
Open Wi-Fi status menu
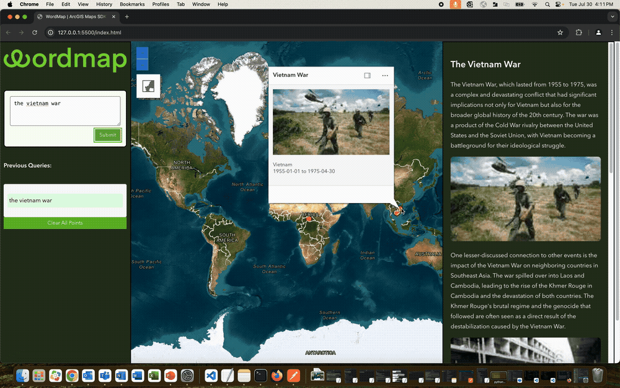point(534,4)
